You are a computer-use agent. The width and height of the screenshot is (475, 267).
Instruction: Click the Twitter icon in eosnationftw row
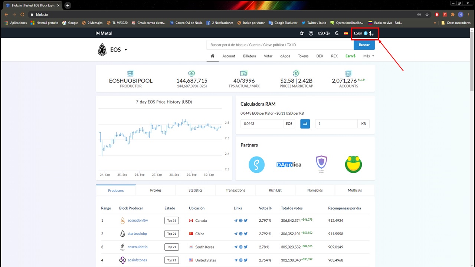point(246,221)
